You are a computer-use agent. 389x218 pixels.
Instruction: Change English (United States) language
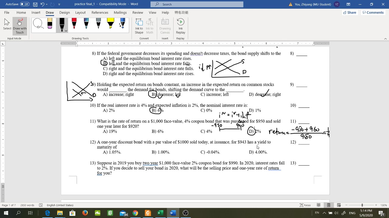point(60,205)
